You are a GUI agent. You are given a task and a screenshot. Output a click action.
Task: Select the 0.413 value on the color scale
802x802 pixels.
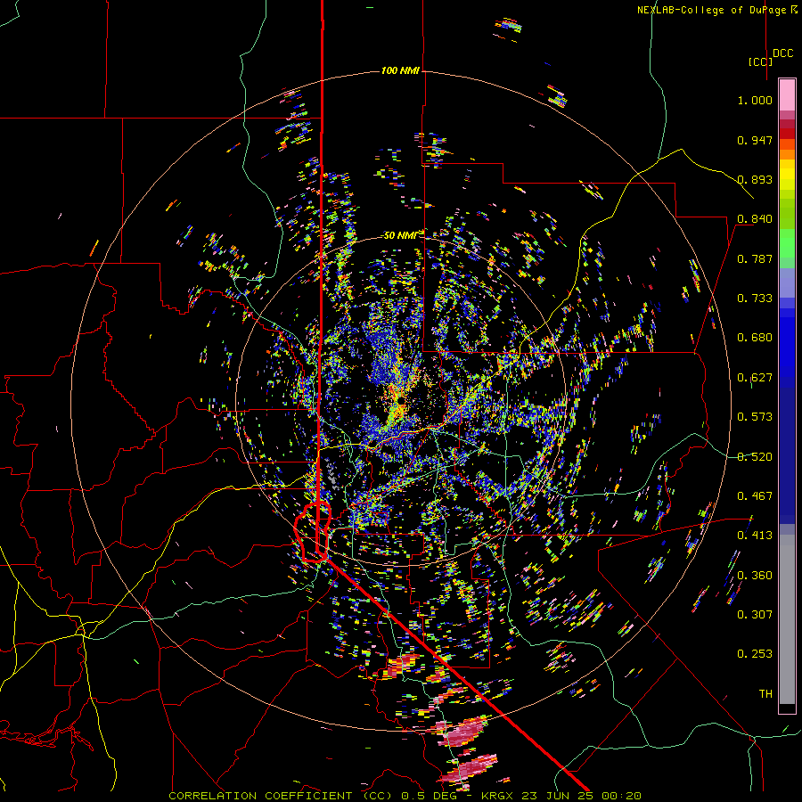[755, 536]
